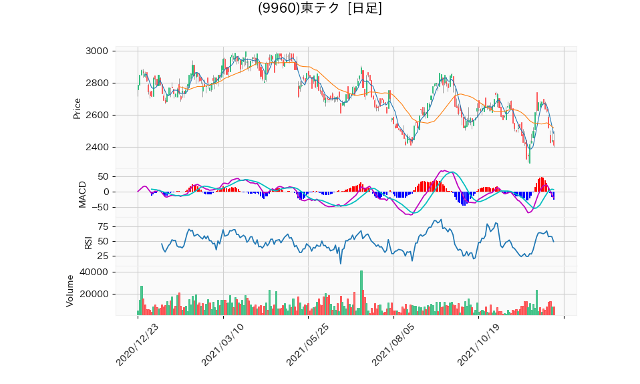Click the Price axis label
The width and height of the screenshot is (640, 384).
click(77, 109)
